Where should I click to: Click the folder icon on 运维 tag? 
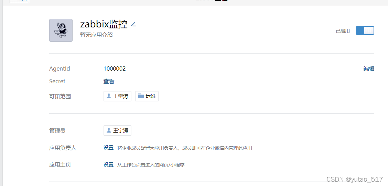click(141, 96)
